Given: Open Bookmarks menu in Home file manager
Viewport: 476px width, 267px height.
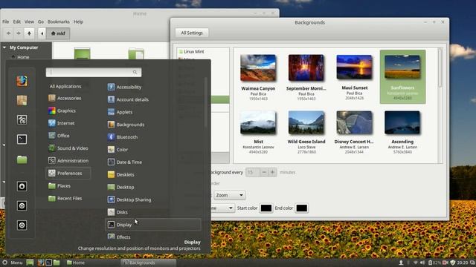Looking at the screenshot, I should coord(59,22).
